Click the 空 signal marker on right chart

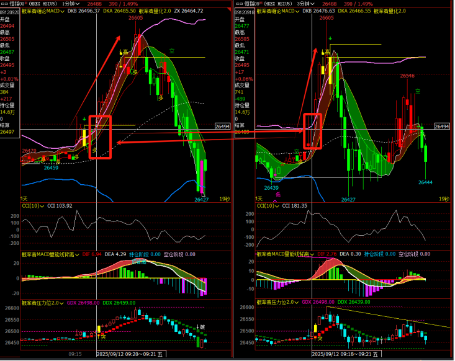point(418,91)
